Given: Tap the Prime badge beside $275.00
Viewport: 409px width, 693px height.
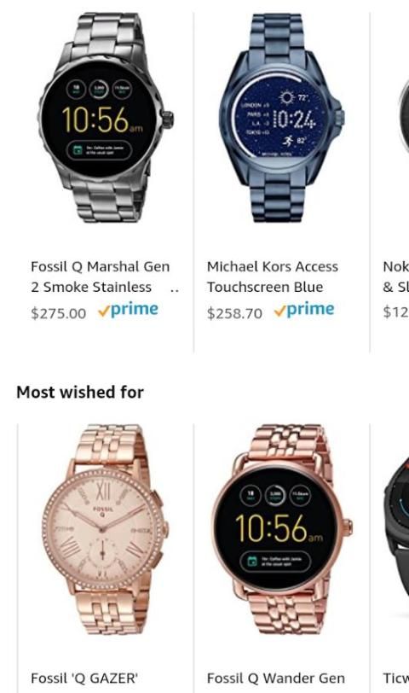Looking at the screenshot, I should click(128, 311).
